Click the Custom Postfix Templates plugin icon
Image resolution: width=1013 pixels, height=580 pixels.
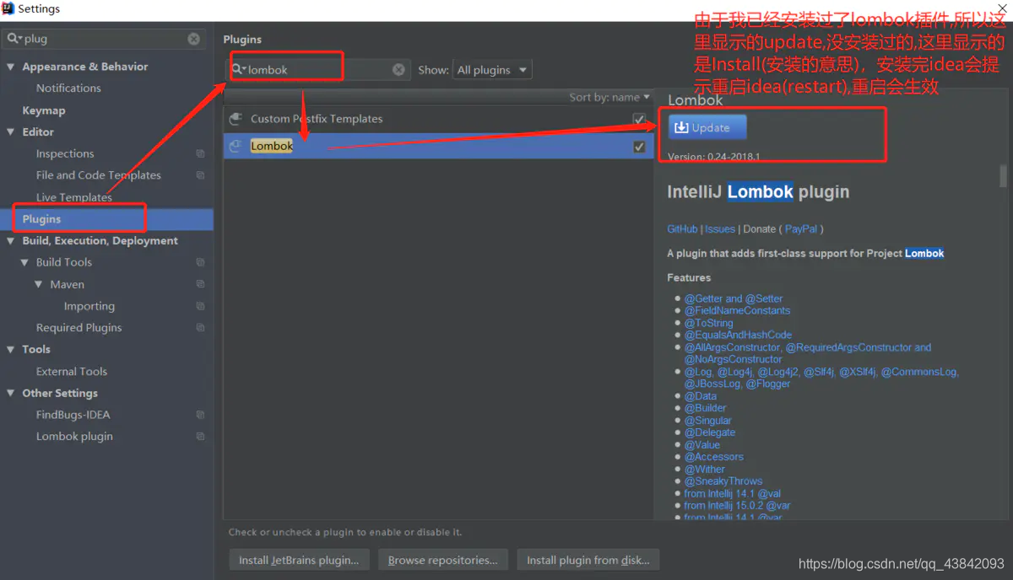coord(236,119)
